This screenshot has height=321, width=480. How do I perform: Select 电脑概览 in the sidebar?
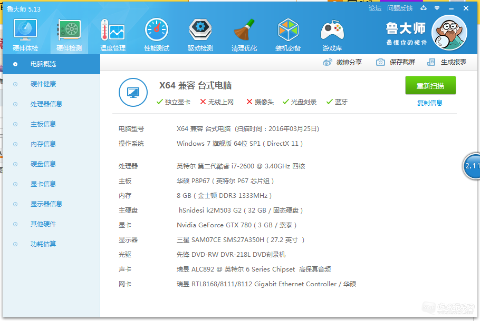tap(52, 64)
